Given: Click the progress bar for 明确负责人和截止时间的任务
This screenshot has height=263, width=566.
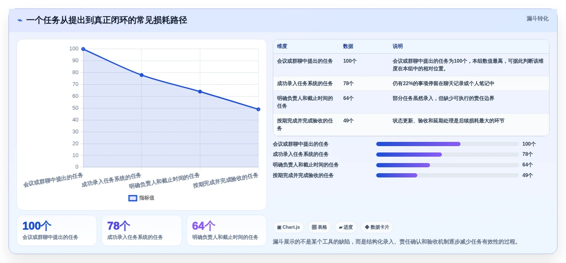Looking at the screenshot, I should [447, 165].
